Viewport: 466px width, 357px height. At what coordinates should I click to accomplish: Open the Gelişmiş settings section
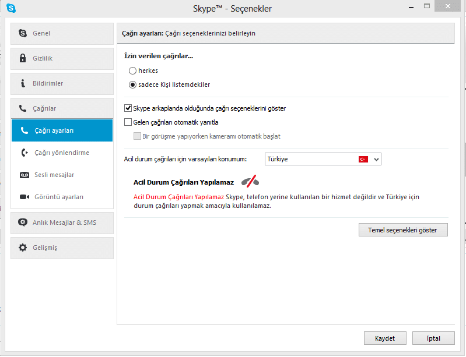(62, 248)
